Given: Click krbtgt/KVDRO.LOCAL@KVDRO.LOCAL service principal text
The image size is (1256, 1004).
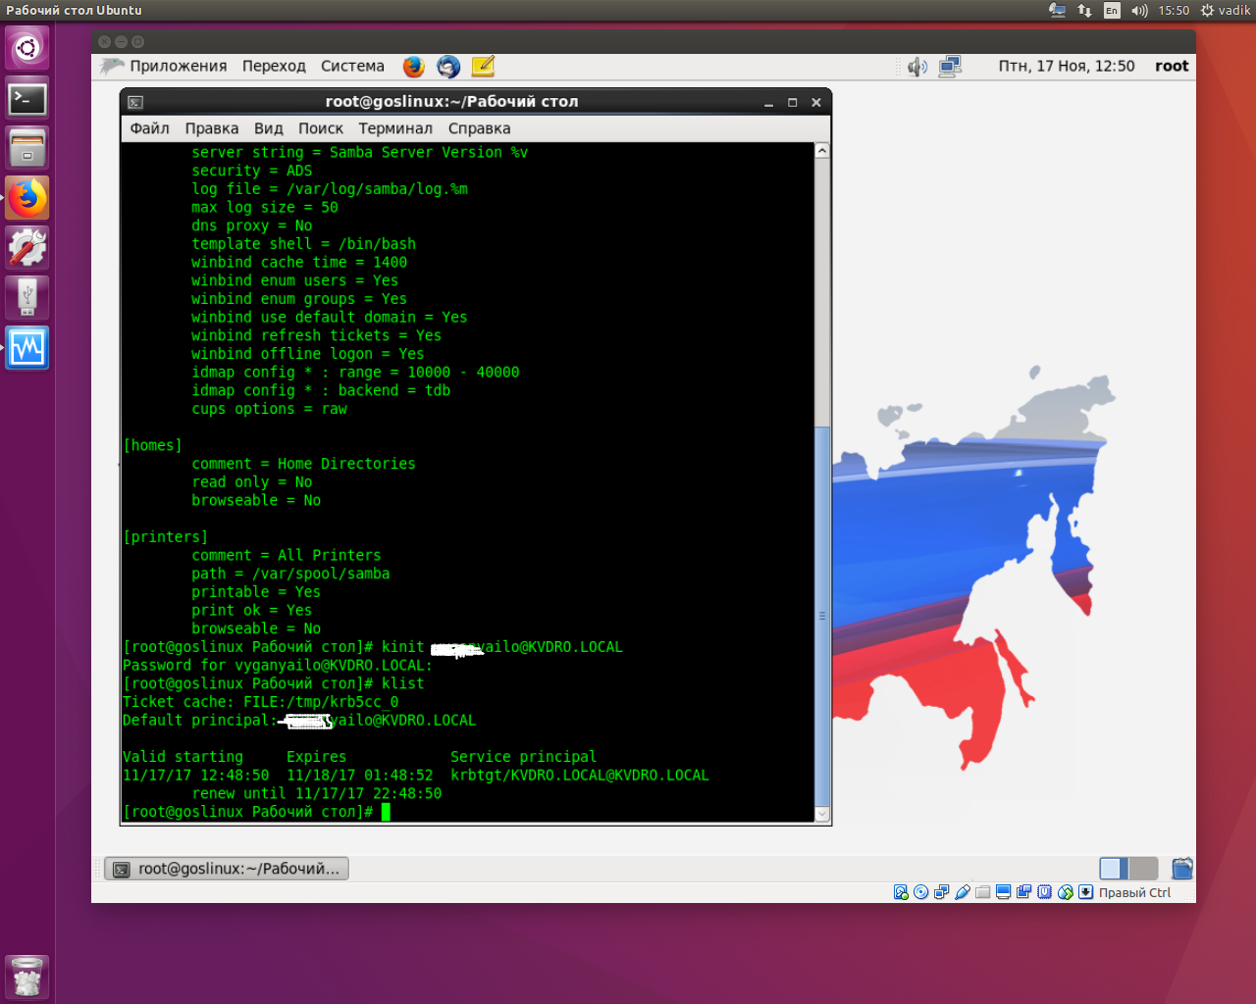Looking at the screenshot, I should point(579,776).
